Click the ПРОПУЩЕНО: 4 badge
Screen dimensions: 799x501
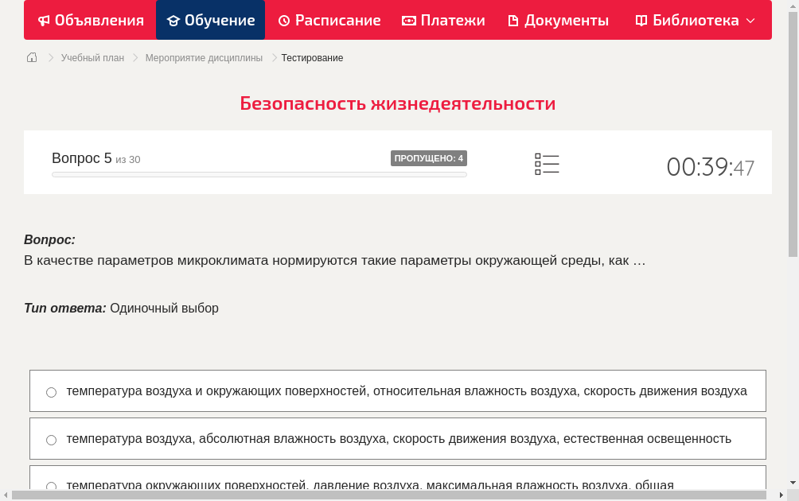point(430,158)
